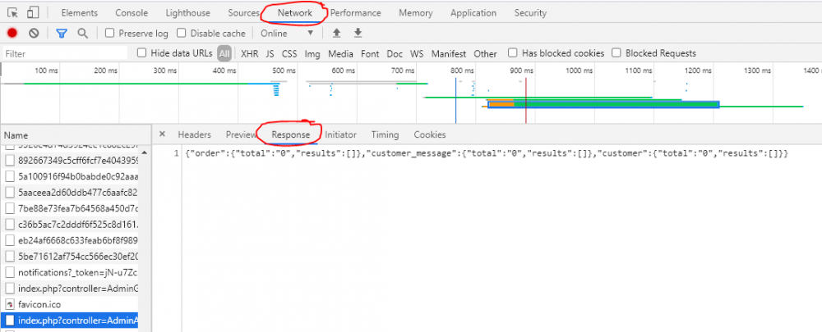Enable Disable cache checkbox

[x=181, y=33]
